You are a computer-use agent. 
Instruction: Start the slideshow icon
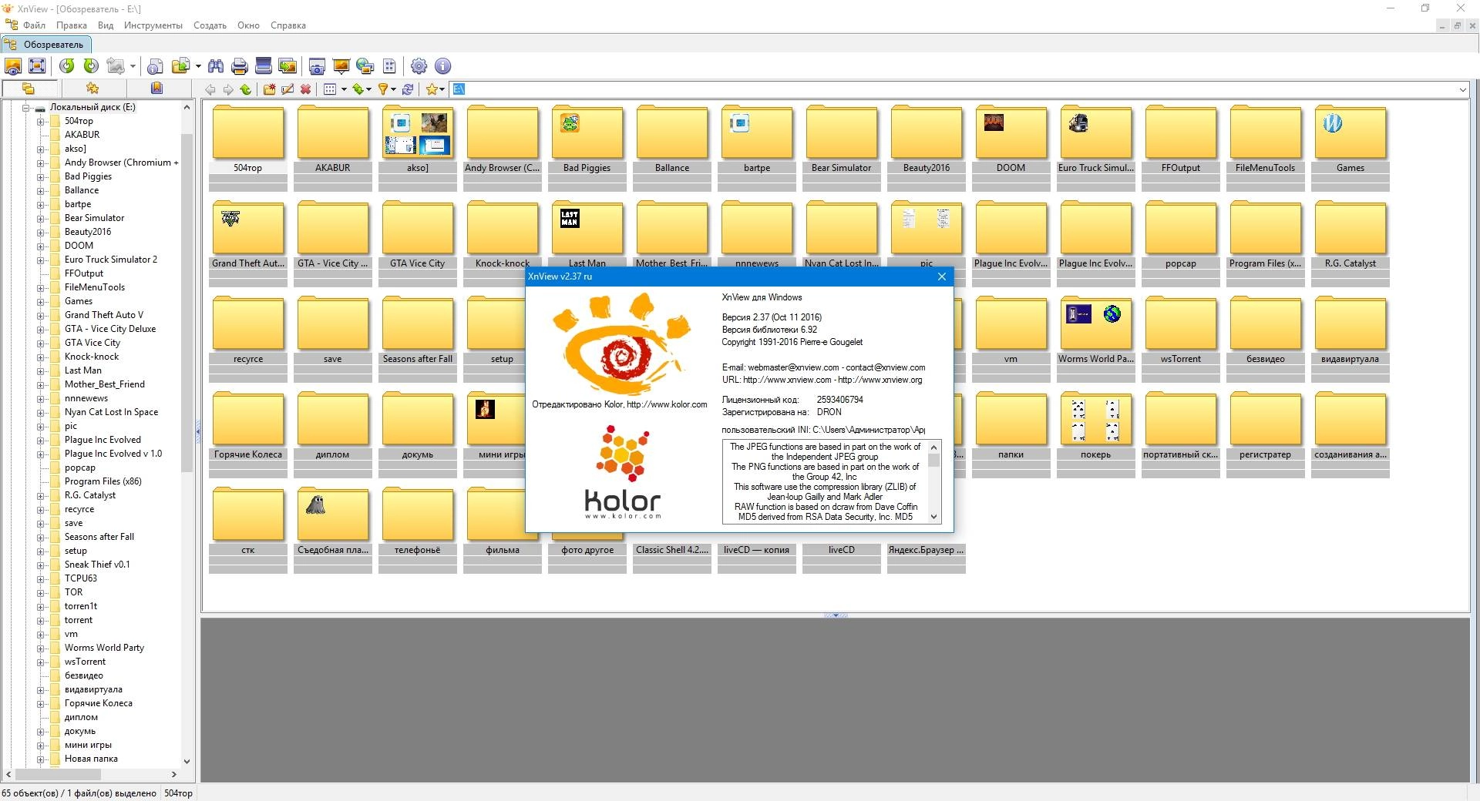click(341, 66)
